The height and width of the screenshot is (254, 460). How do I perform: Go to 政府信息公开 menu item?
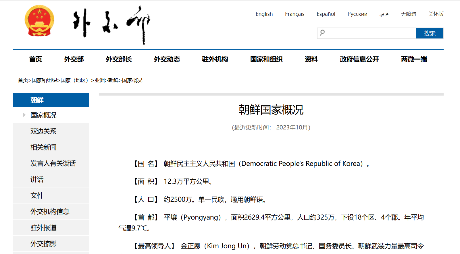359,59
